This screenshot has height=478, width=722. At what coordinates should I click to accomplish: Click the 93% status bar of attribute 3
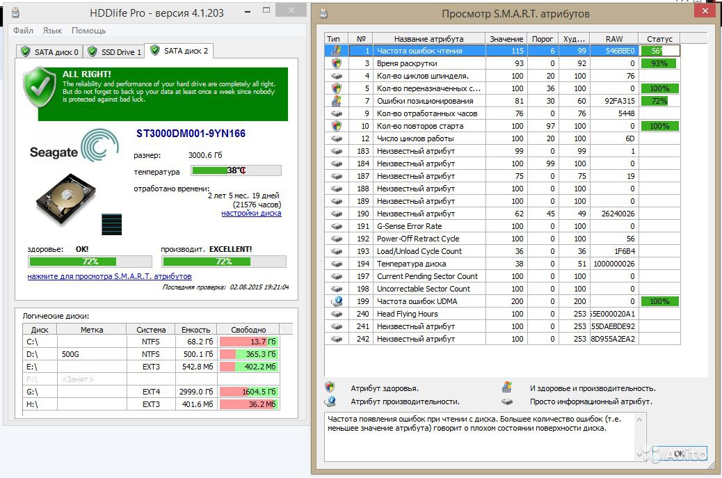[659, 63]
